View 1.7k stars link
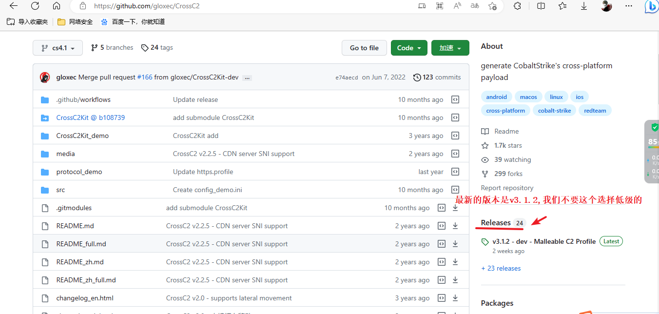 tap(502, 145)
